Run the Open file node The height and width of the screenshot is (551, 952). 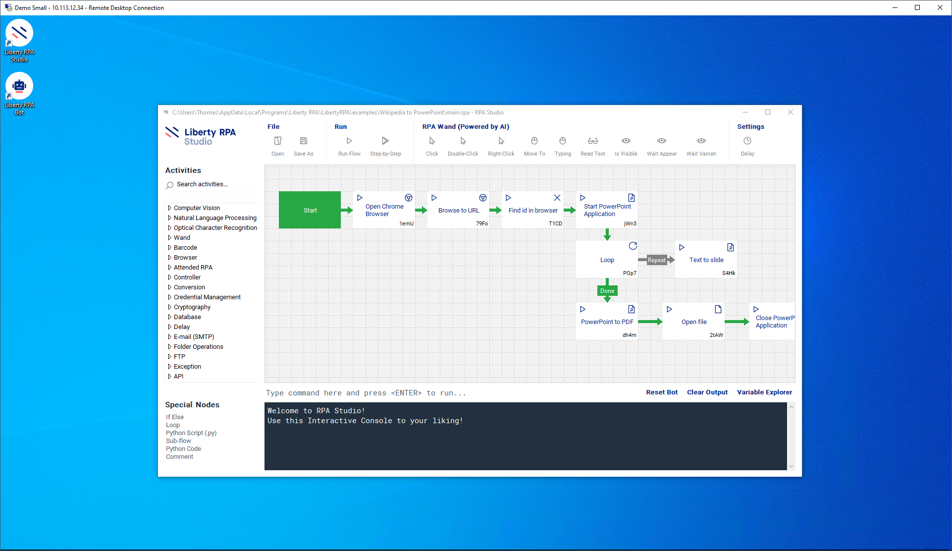pyautogui.click(x=669, y=309)
